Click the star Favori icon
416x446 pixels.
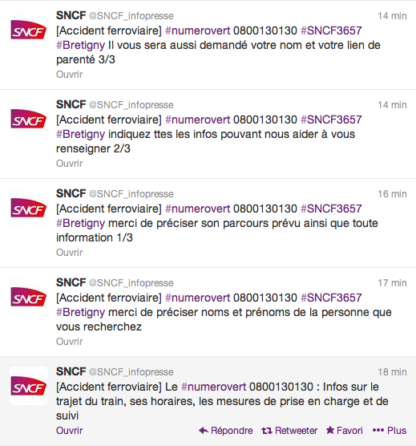click(x=330, y=430)
